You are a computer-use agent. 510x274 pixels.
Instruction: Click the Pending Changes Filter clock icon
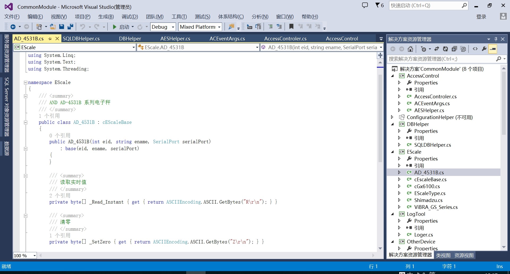(424, 49)
